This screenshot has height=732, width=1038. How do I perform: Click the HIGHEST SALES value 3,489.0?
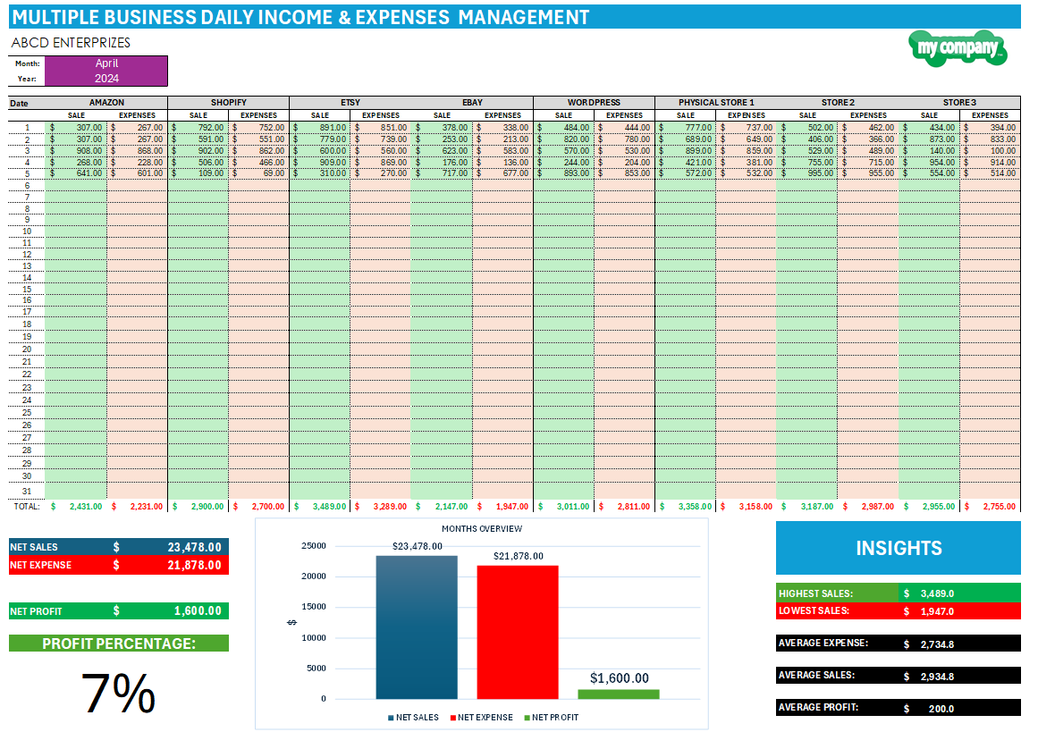click(x=937, y=593)
